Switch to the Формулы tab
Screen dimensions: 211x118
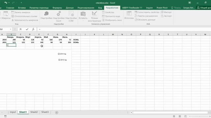(x=57, y=8)
